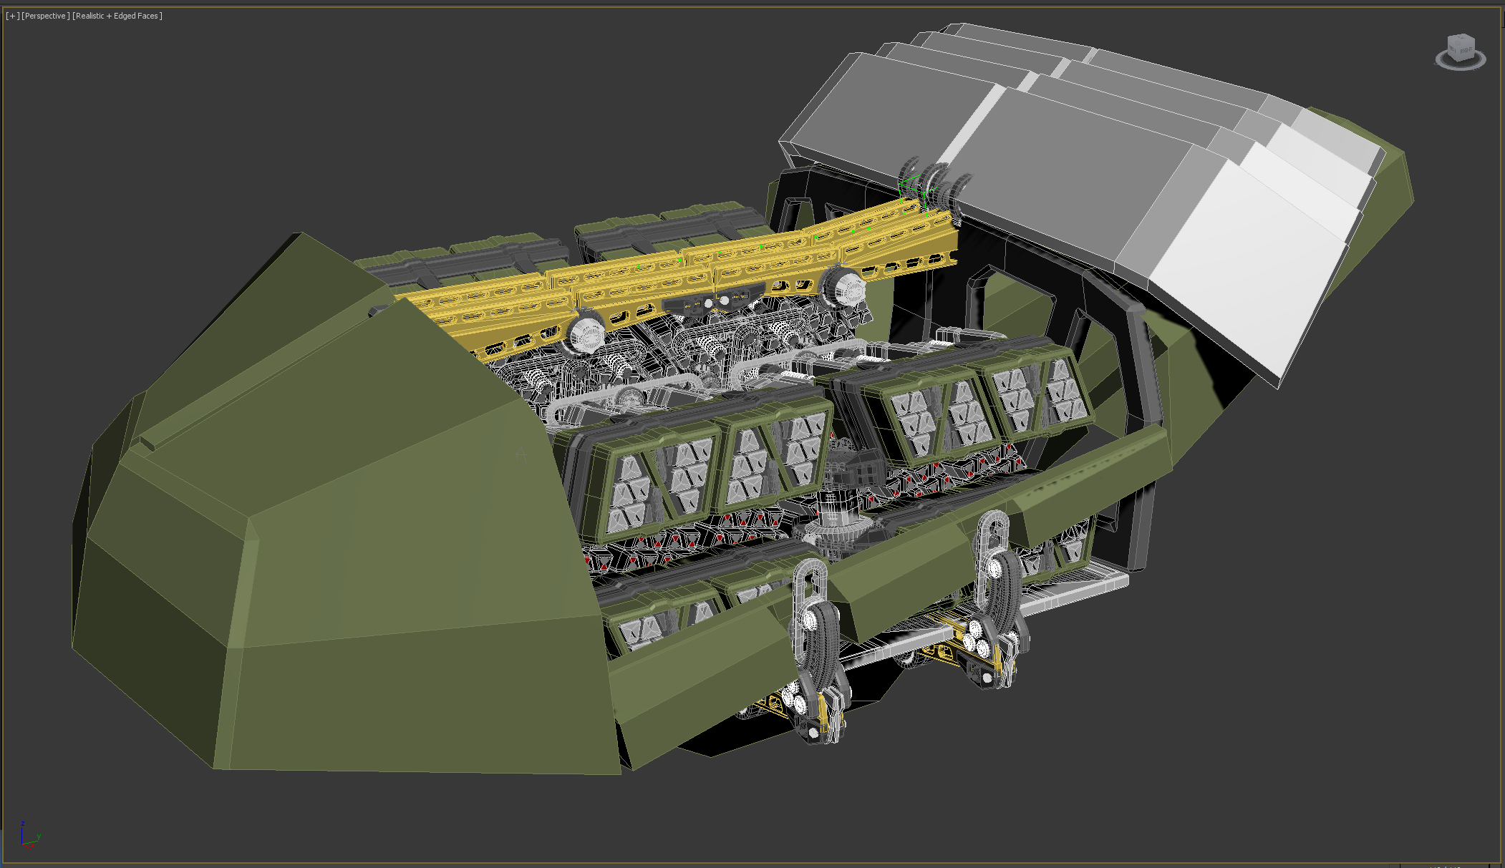Select the white cylinder at truss left end
1505x868 pixels.
[586, 334]
